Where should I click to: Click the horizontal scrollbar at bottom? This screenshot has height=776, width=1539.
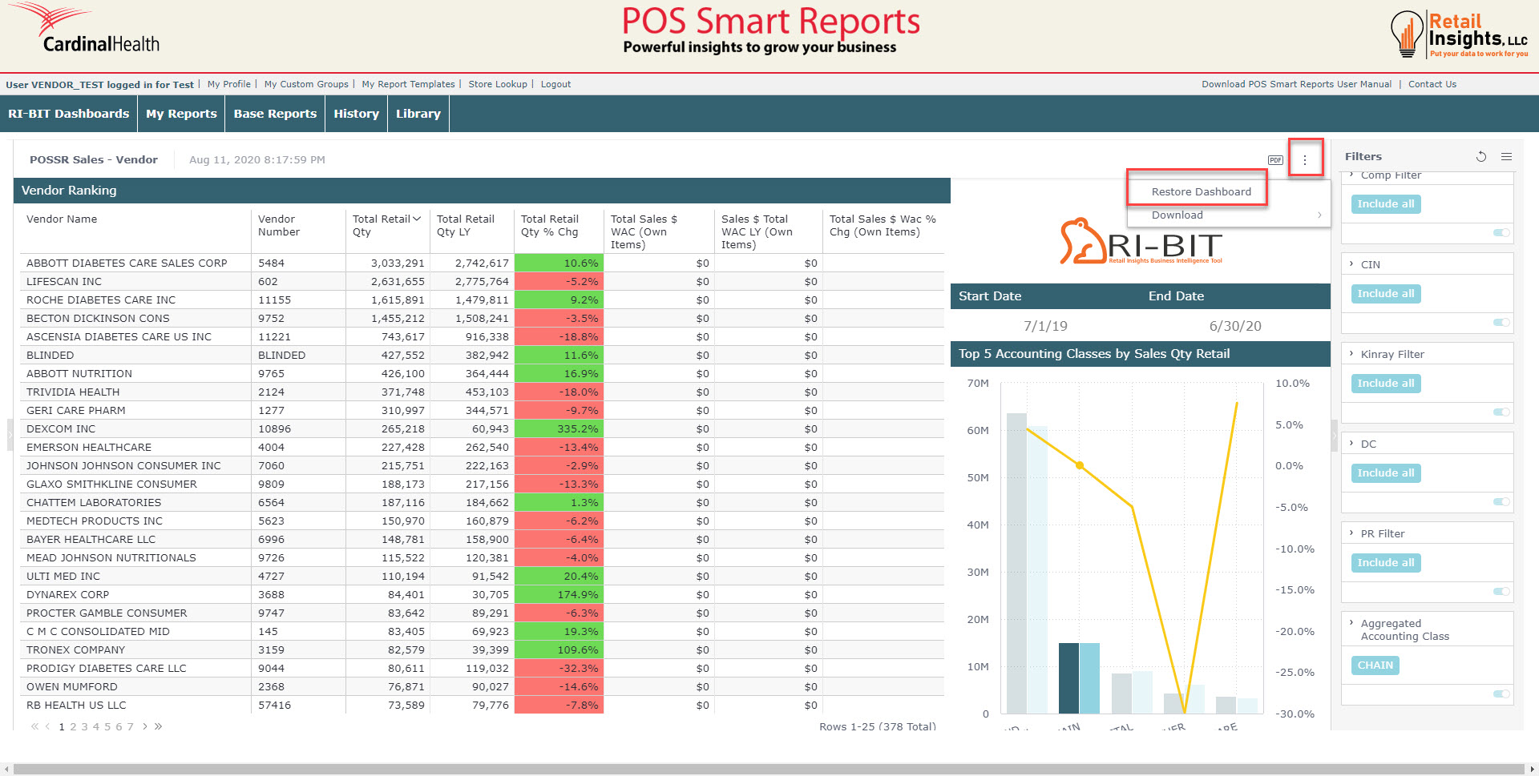point(768,769)
